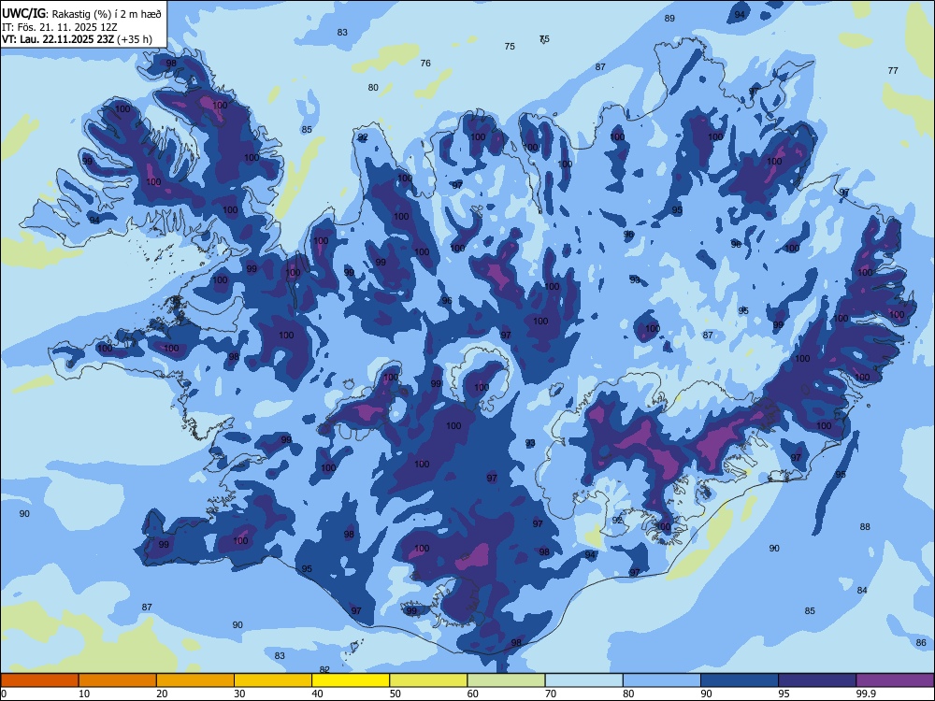
Task: Click the dark orange 0–10 legend swatch
Action: click(39, 680)
